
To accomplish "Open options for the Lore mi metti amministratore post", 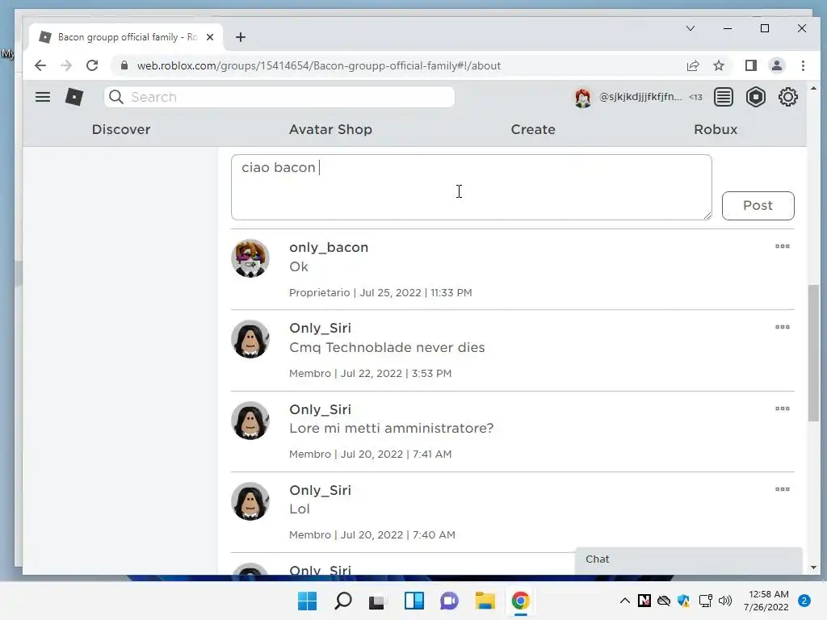I will tap(782, 408).
